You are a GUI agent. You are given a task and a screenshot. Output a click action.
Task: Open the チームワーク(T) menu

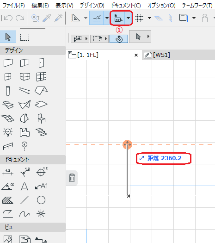tap(197, 6)
